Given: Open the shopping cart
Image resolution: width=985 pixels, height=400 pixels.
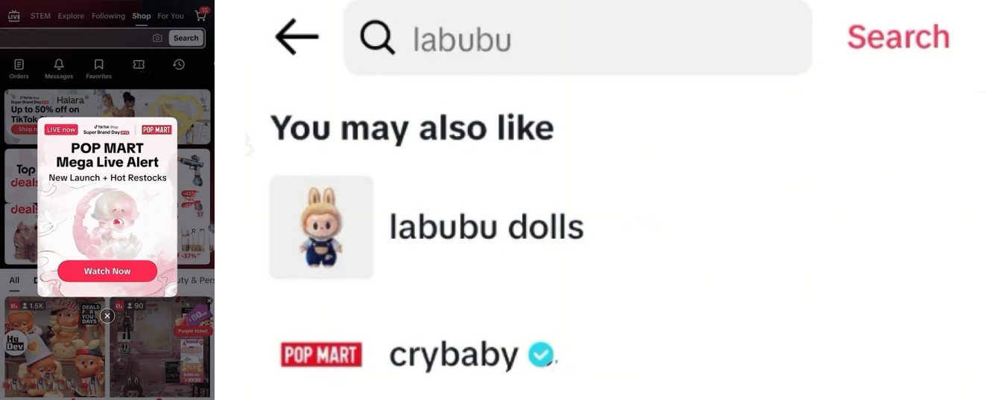Looking at the screenshot, I should tap(200, 16).
